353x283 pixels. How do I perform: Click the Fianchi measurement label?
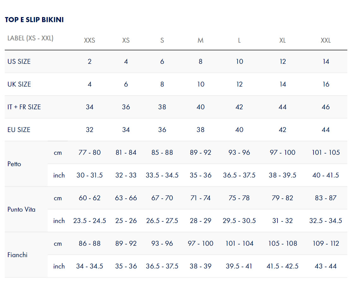pos(17,255)
